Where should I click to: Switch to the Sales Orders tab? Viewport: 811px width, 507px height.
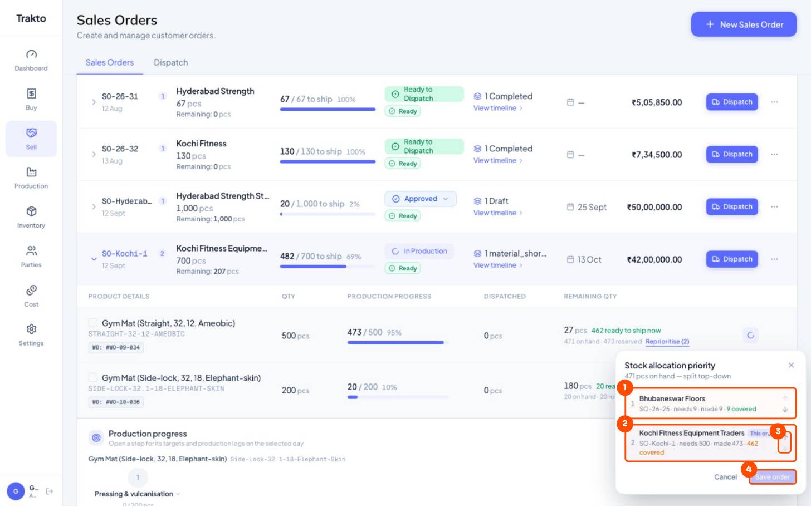pos(110,62)
